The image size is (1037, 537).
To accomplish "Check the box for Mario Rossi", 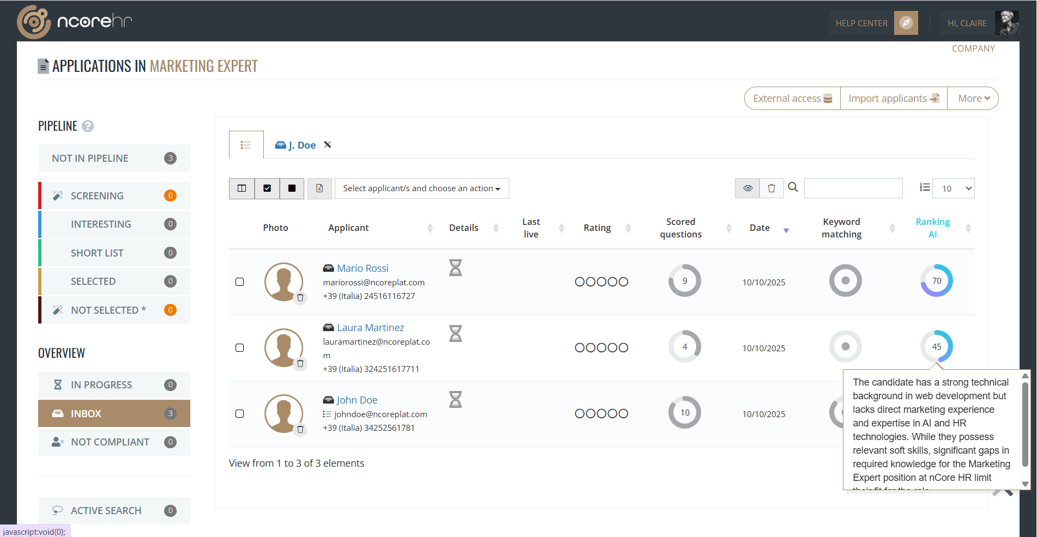I will point(239,282).
